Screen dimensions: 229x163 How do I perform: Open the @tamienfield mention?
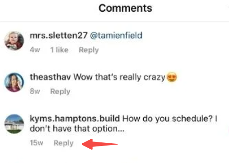pyautogui.click(x=116, y=35)
